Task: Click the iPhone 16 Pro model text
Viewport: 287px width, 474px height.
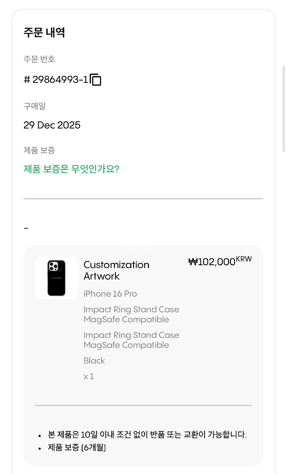Action: tap(110, 294)
